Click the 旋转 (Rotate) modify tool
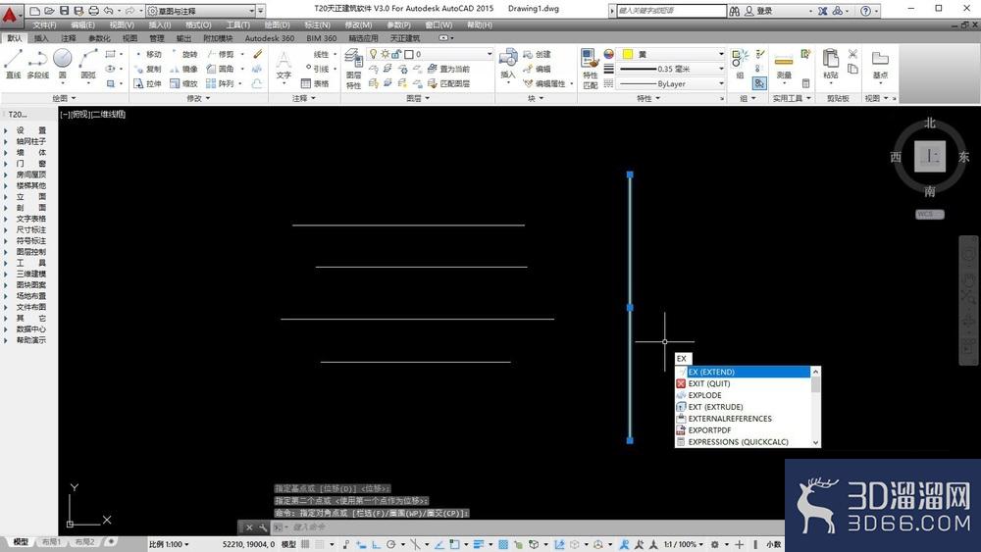The height and width of the screenshot is (552, 981). (x=184, y=54)
